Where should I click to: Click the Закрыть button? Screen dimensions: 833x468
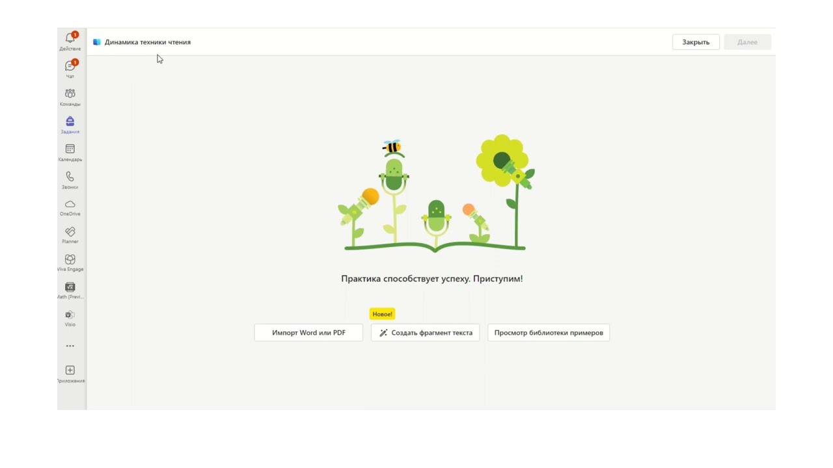(x=696, y=42)
